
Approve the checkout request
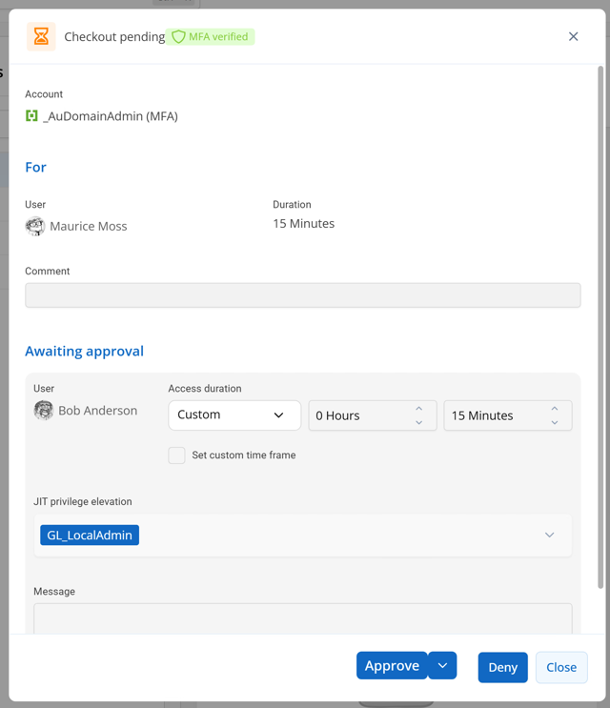pos(392,665)
